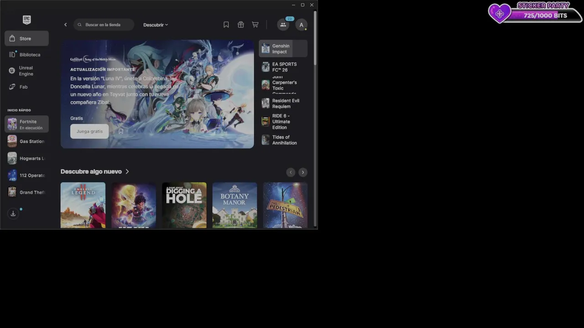Click the Store shopping bag icon

point(12,39)
